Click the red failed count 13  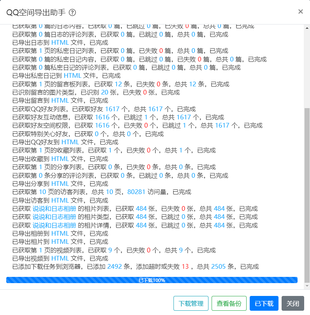(185, 267)
